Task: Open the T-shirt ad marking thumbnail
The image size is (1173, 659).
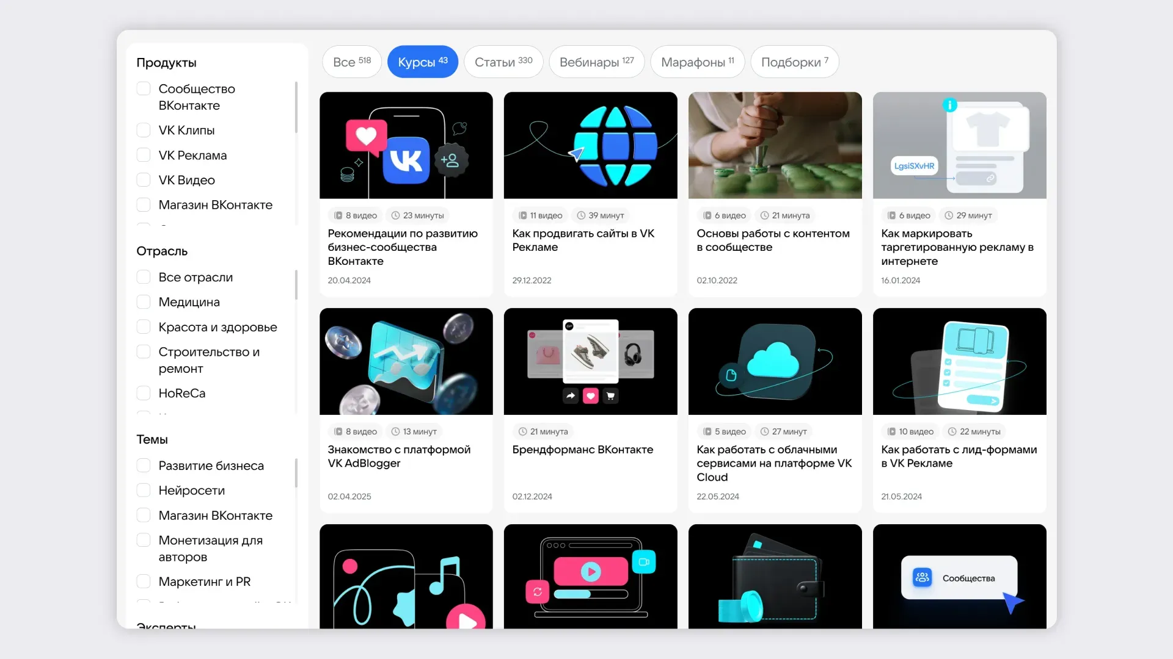Action: click(x=960, y=145)
